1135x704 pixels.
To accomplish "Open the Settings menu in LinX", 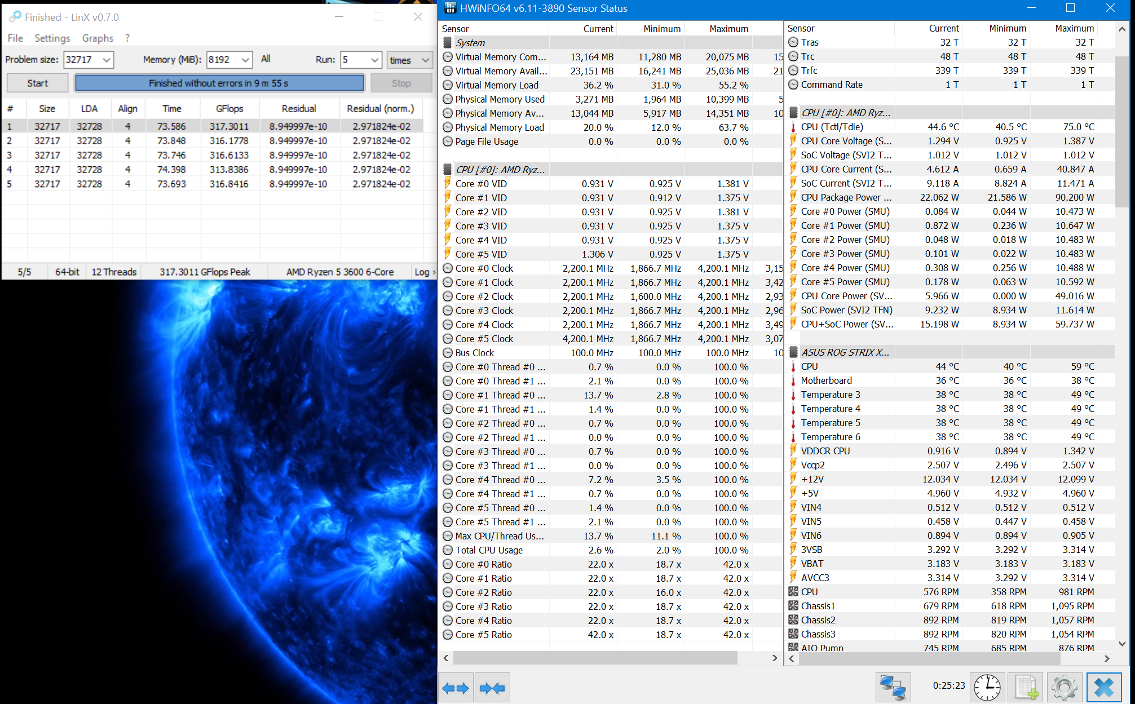I will click(x=52, y=38).
